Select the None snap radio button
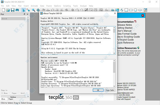160x105 pixels. click(2, 93)
